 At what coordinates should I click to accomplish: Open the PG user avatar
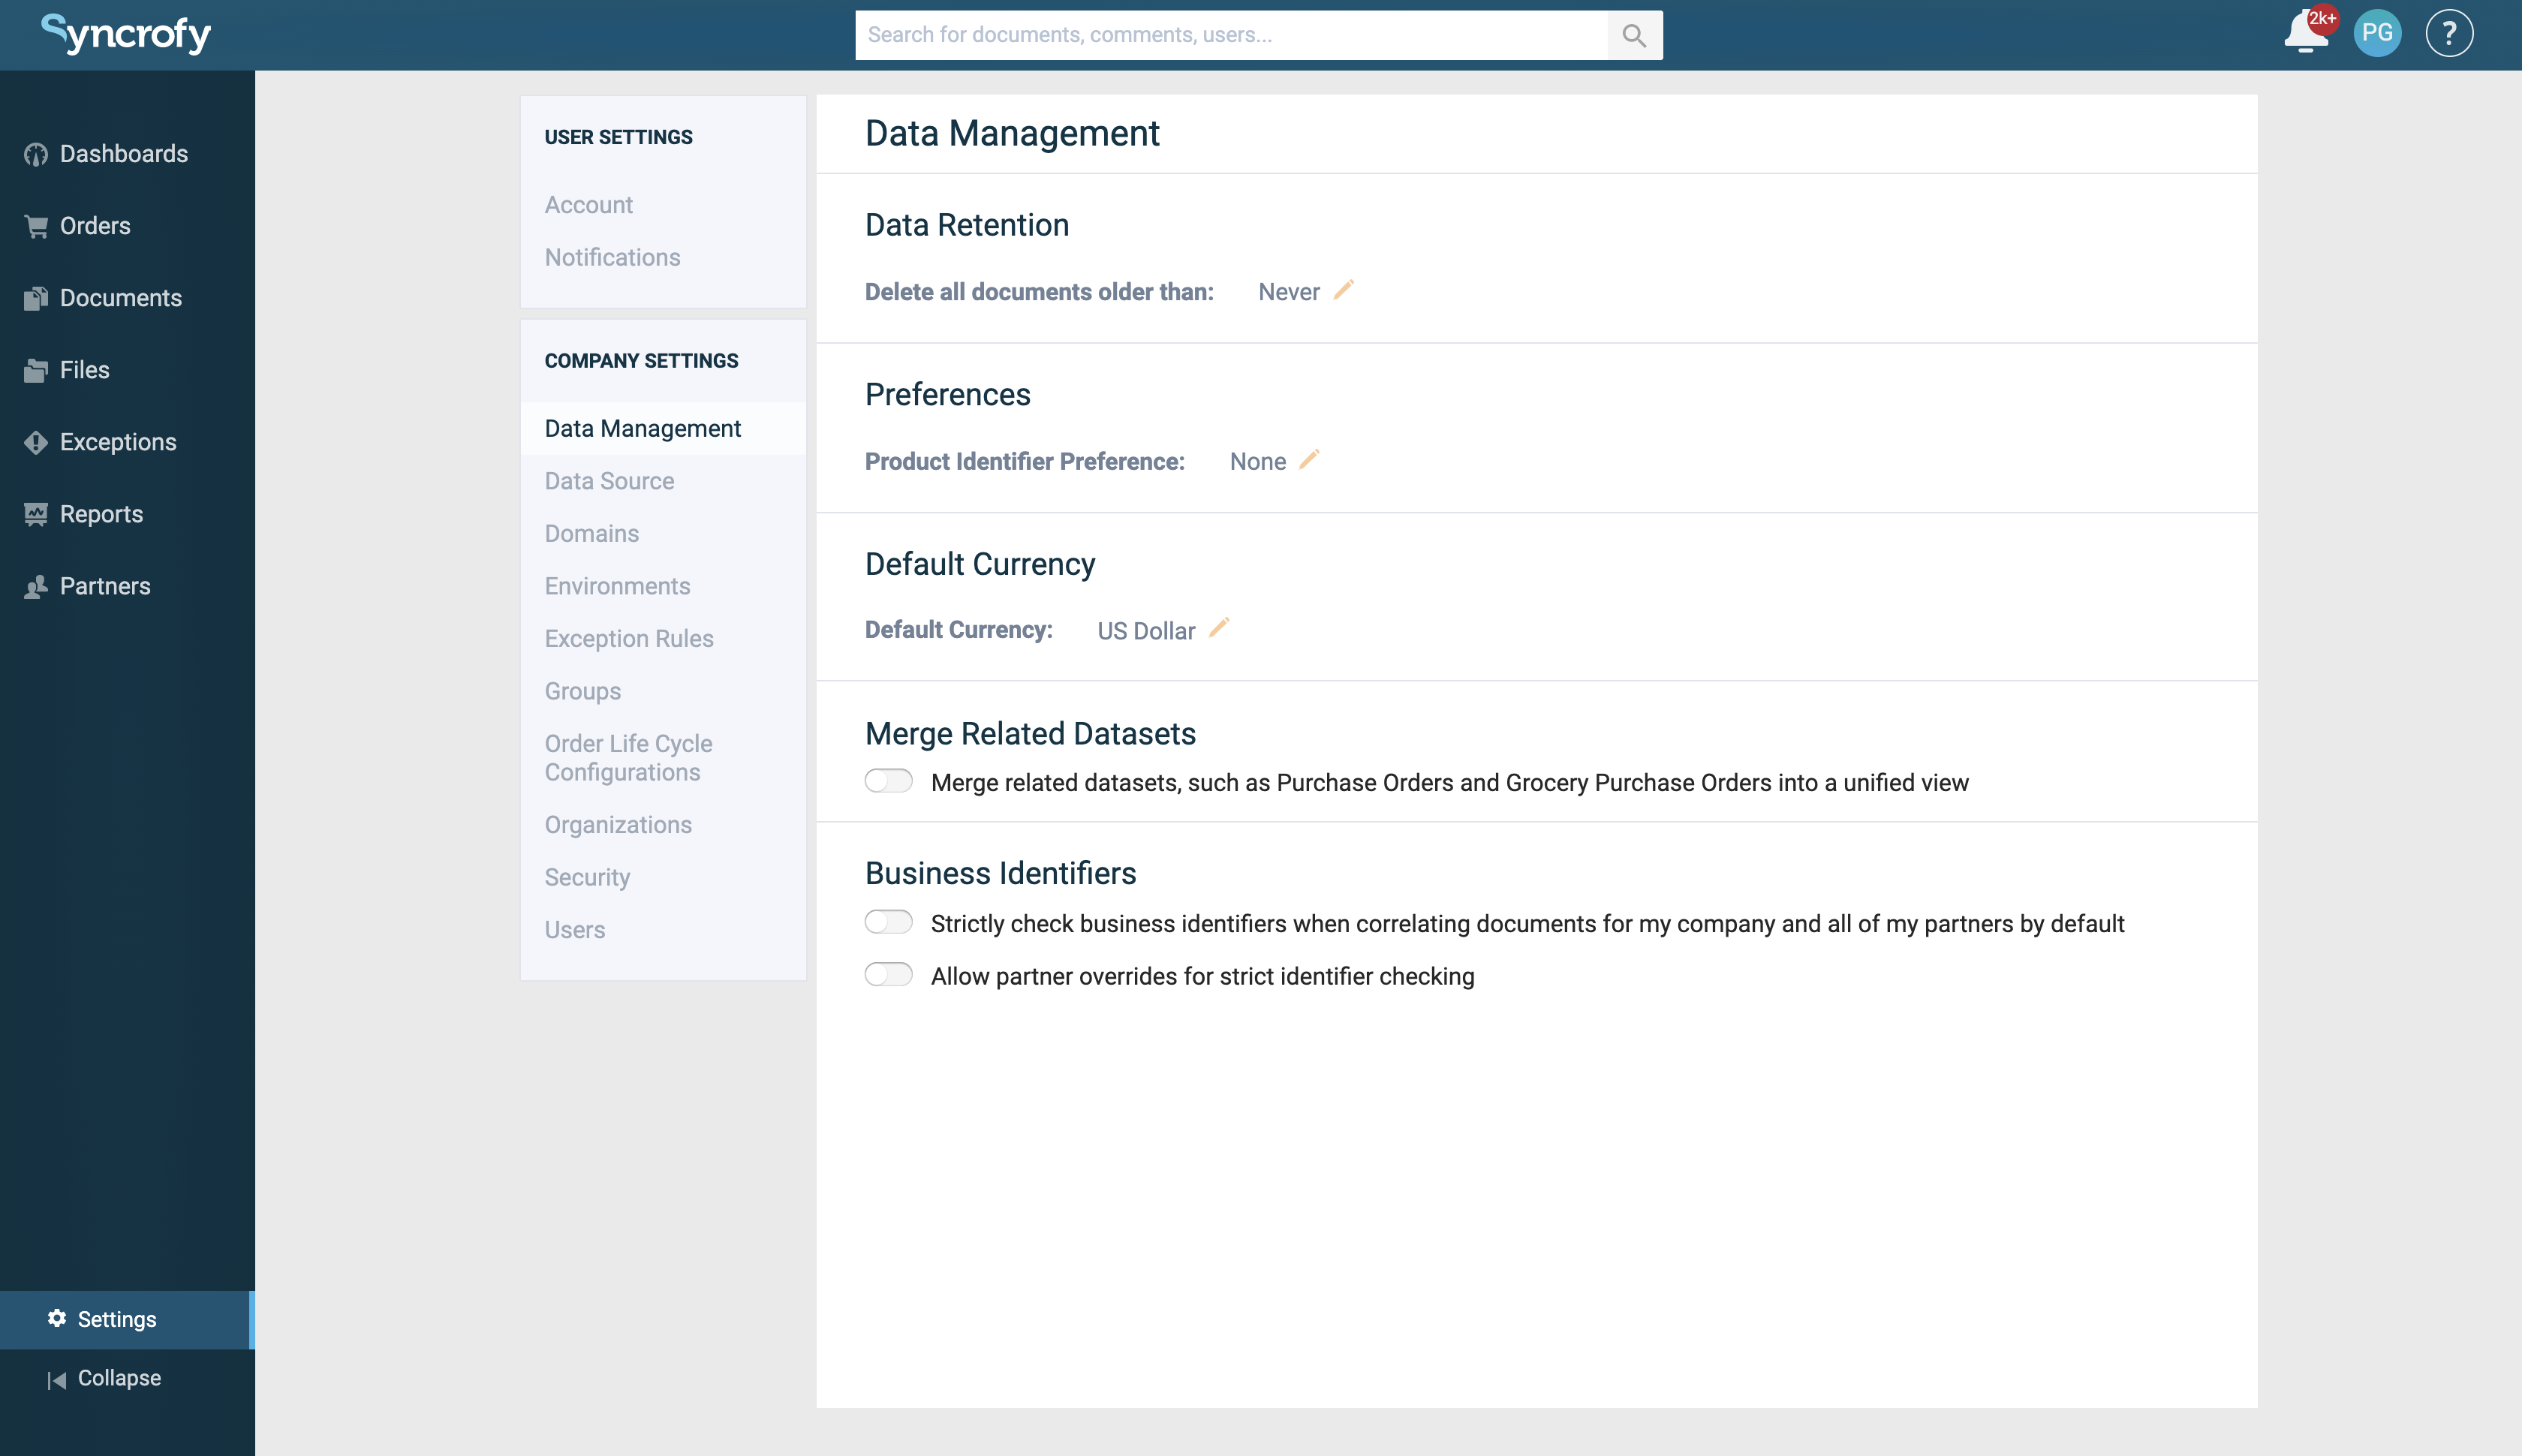coord(2377,34)
